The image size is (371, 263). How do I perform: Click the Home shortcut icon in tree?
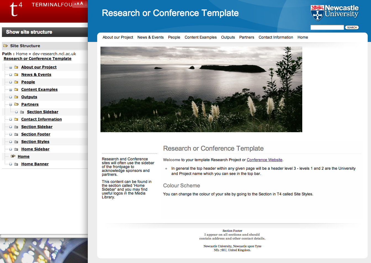coord(13,156)
